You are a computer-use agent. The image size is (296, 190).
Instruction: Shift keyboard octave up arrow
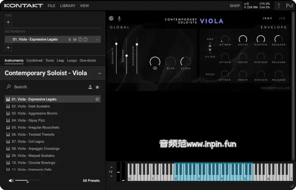(x=111, y=167)
